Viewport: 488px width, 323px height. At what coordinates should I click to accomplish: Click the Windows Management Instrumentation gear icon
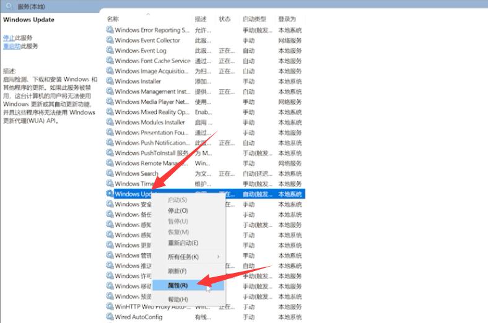pos(110,92)
